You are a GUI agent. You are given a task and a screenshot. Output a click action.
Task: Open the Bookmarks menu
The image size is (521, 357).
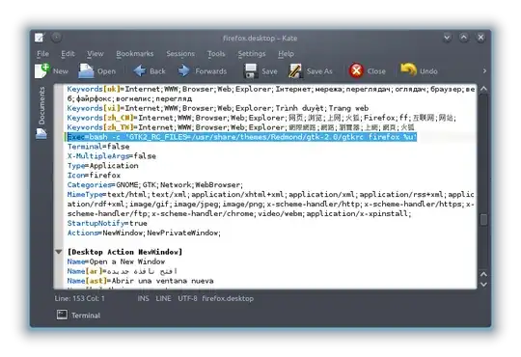coord(134,53)
